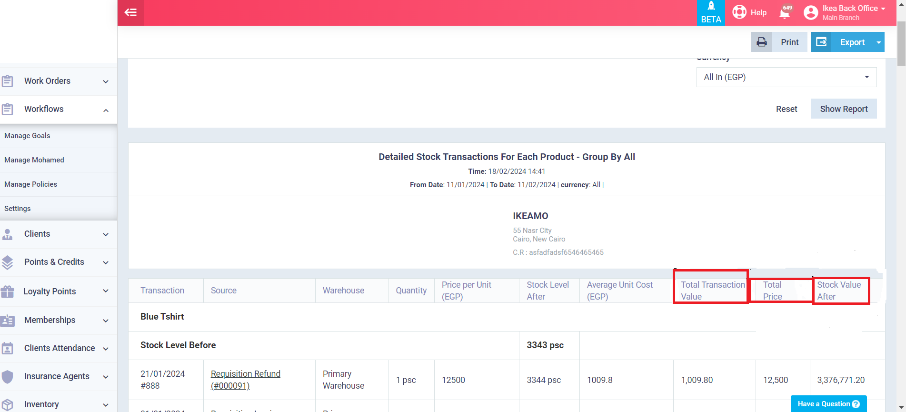Click the user profile avatar icon
Viewport: 906px width, 412px height.
(811, 12)
